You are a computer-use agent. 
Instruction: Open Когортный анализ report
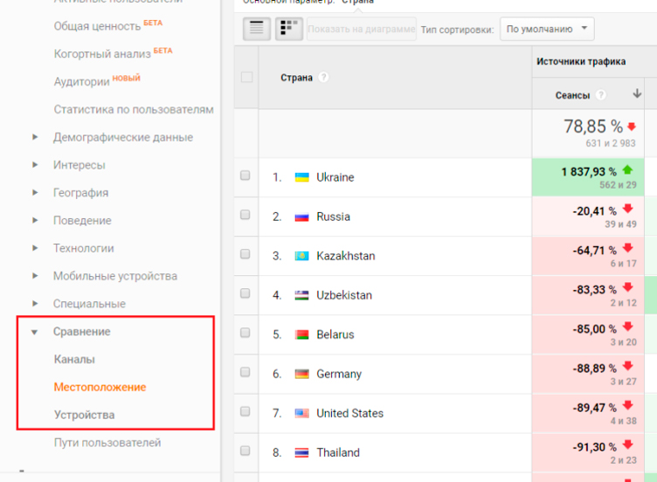click(x=102, y=54)
